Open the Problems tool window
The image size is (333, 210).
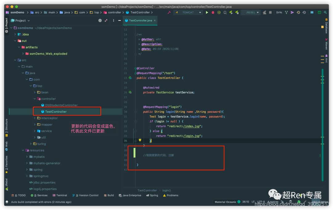[x=171, y=195]
